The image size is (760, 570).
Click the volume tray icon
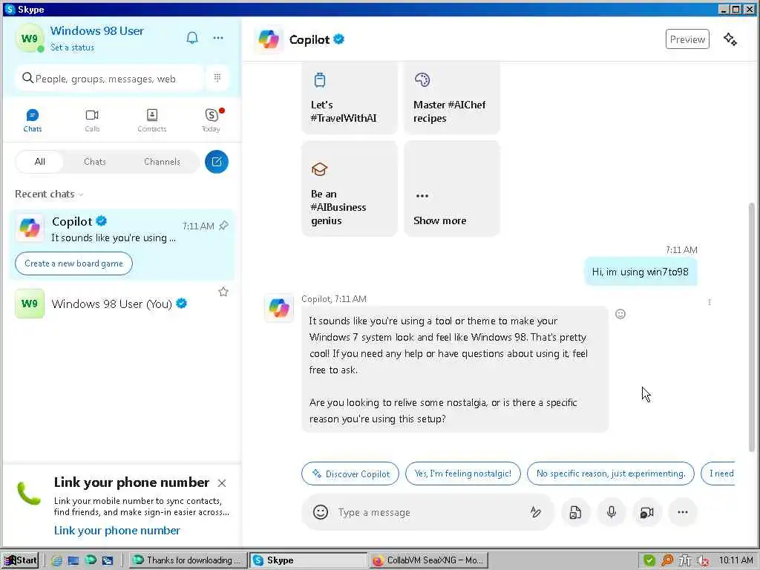(x=702, y=560)
